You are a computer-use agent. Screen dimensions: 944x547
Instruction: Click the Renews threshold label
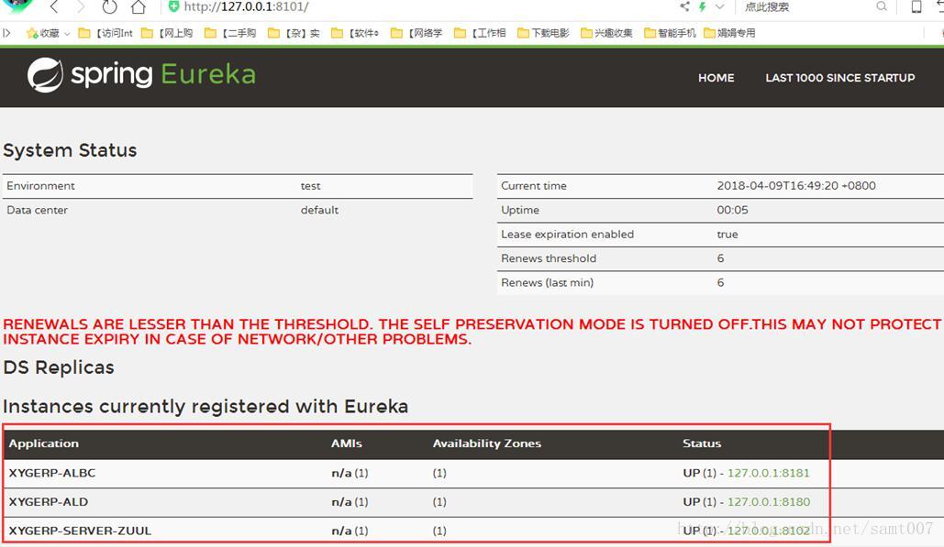pos(549,258)
